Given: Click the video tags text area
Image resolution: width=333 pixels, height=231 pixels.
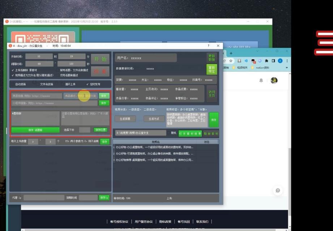Looking at the screenshot, I should pos(187,120).
